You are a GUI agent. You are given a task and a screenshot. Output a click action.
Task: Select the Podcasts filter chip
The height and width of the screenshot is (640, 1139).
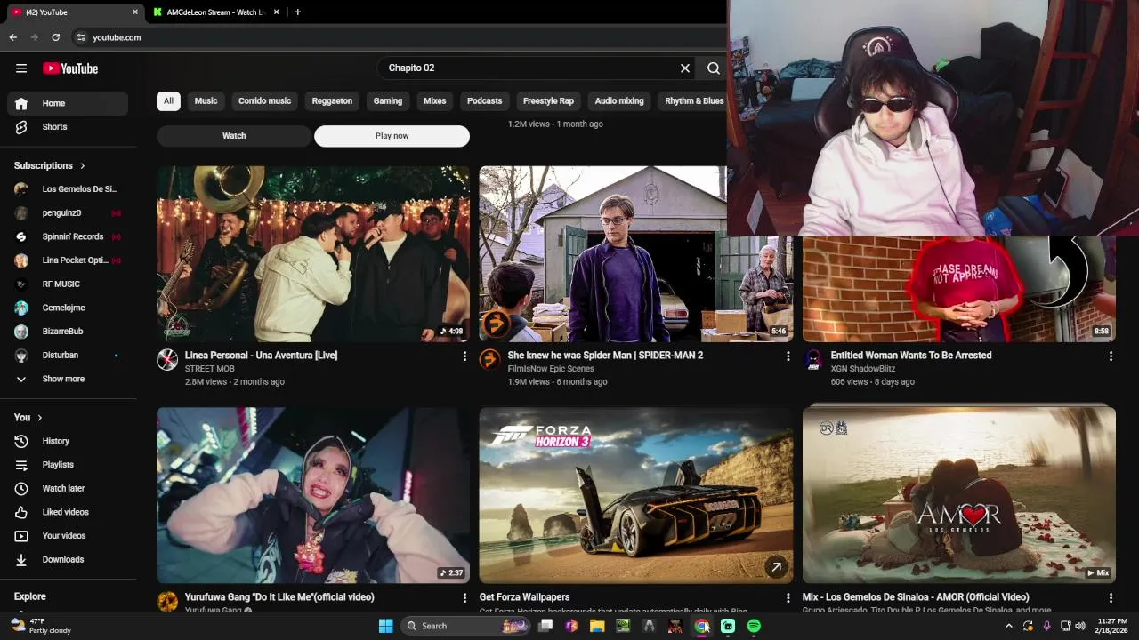[484, 100]
